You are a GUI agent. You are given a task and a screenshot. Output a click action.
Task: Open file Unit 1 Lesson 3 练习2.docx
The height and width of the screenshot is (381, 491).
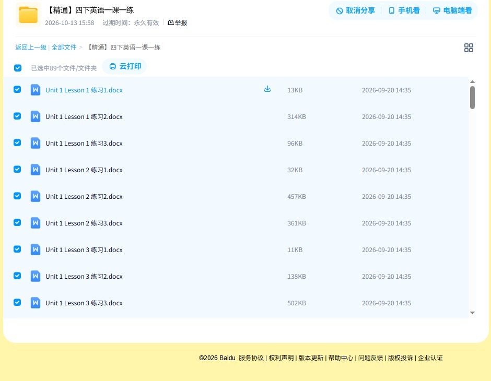pyautogui.click(x=84, y=276)
